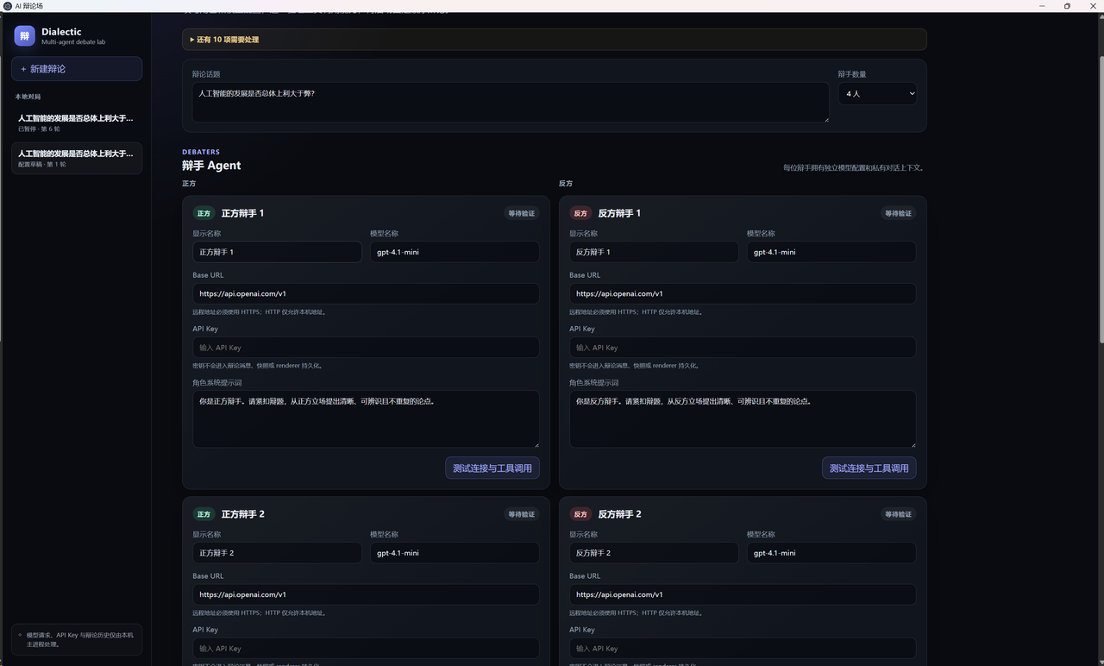Edit the 显示名称 field of 正方辩手 1
Viewport: 1104px width, 666px height.
[277, 252]
